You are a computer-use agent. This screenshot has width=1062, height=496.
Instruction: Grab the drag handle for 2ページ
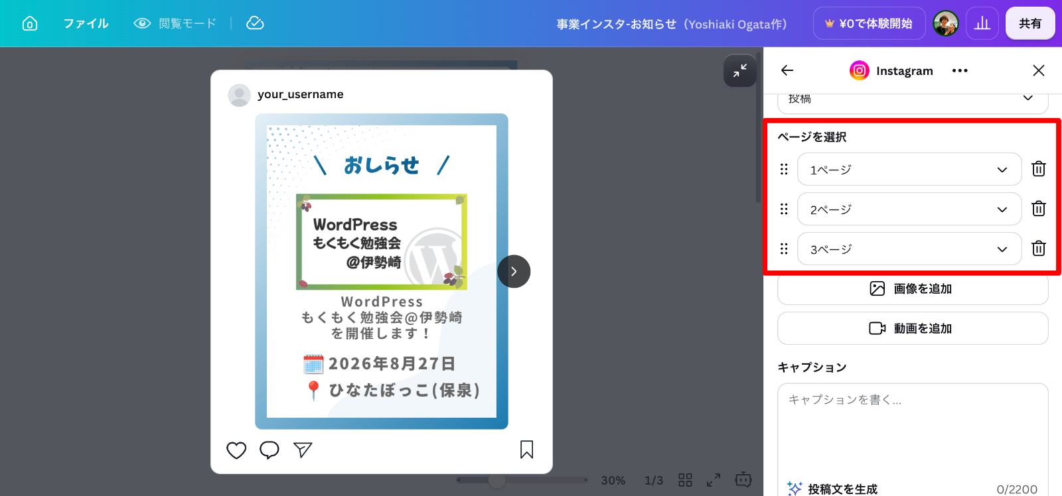coord(784,209)
